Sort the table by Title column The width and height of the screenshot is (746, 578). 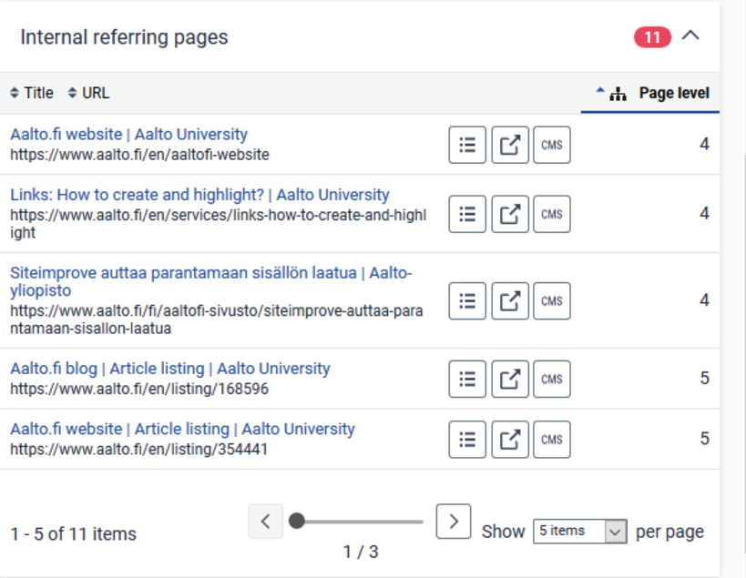pos(32,93)
